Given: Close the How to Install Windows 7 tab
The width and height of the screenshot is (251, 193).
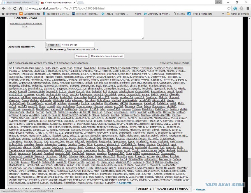Looking at the screenshot, I should [x=37, y=3].
